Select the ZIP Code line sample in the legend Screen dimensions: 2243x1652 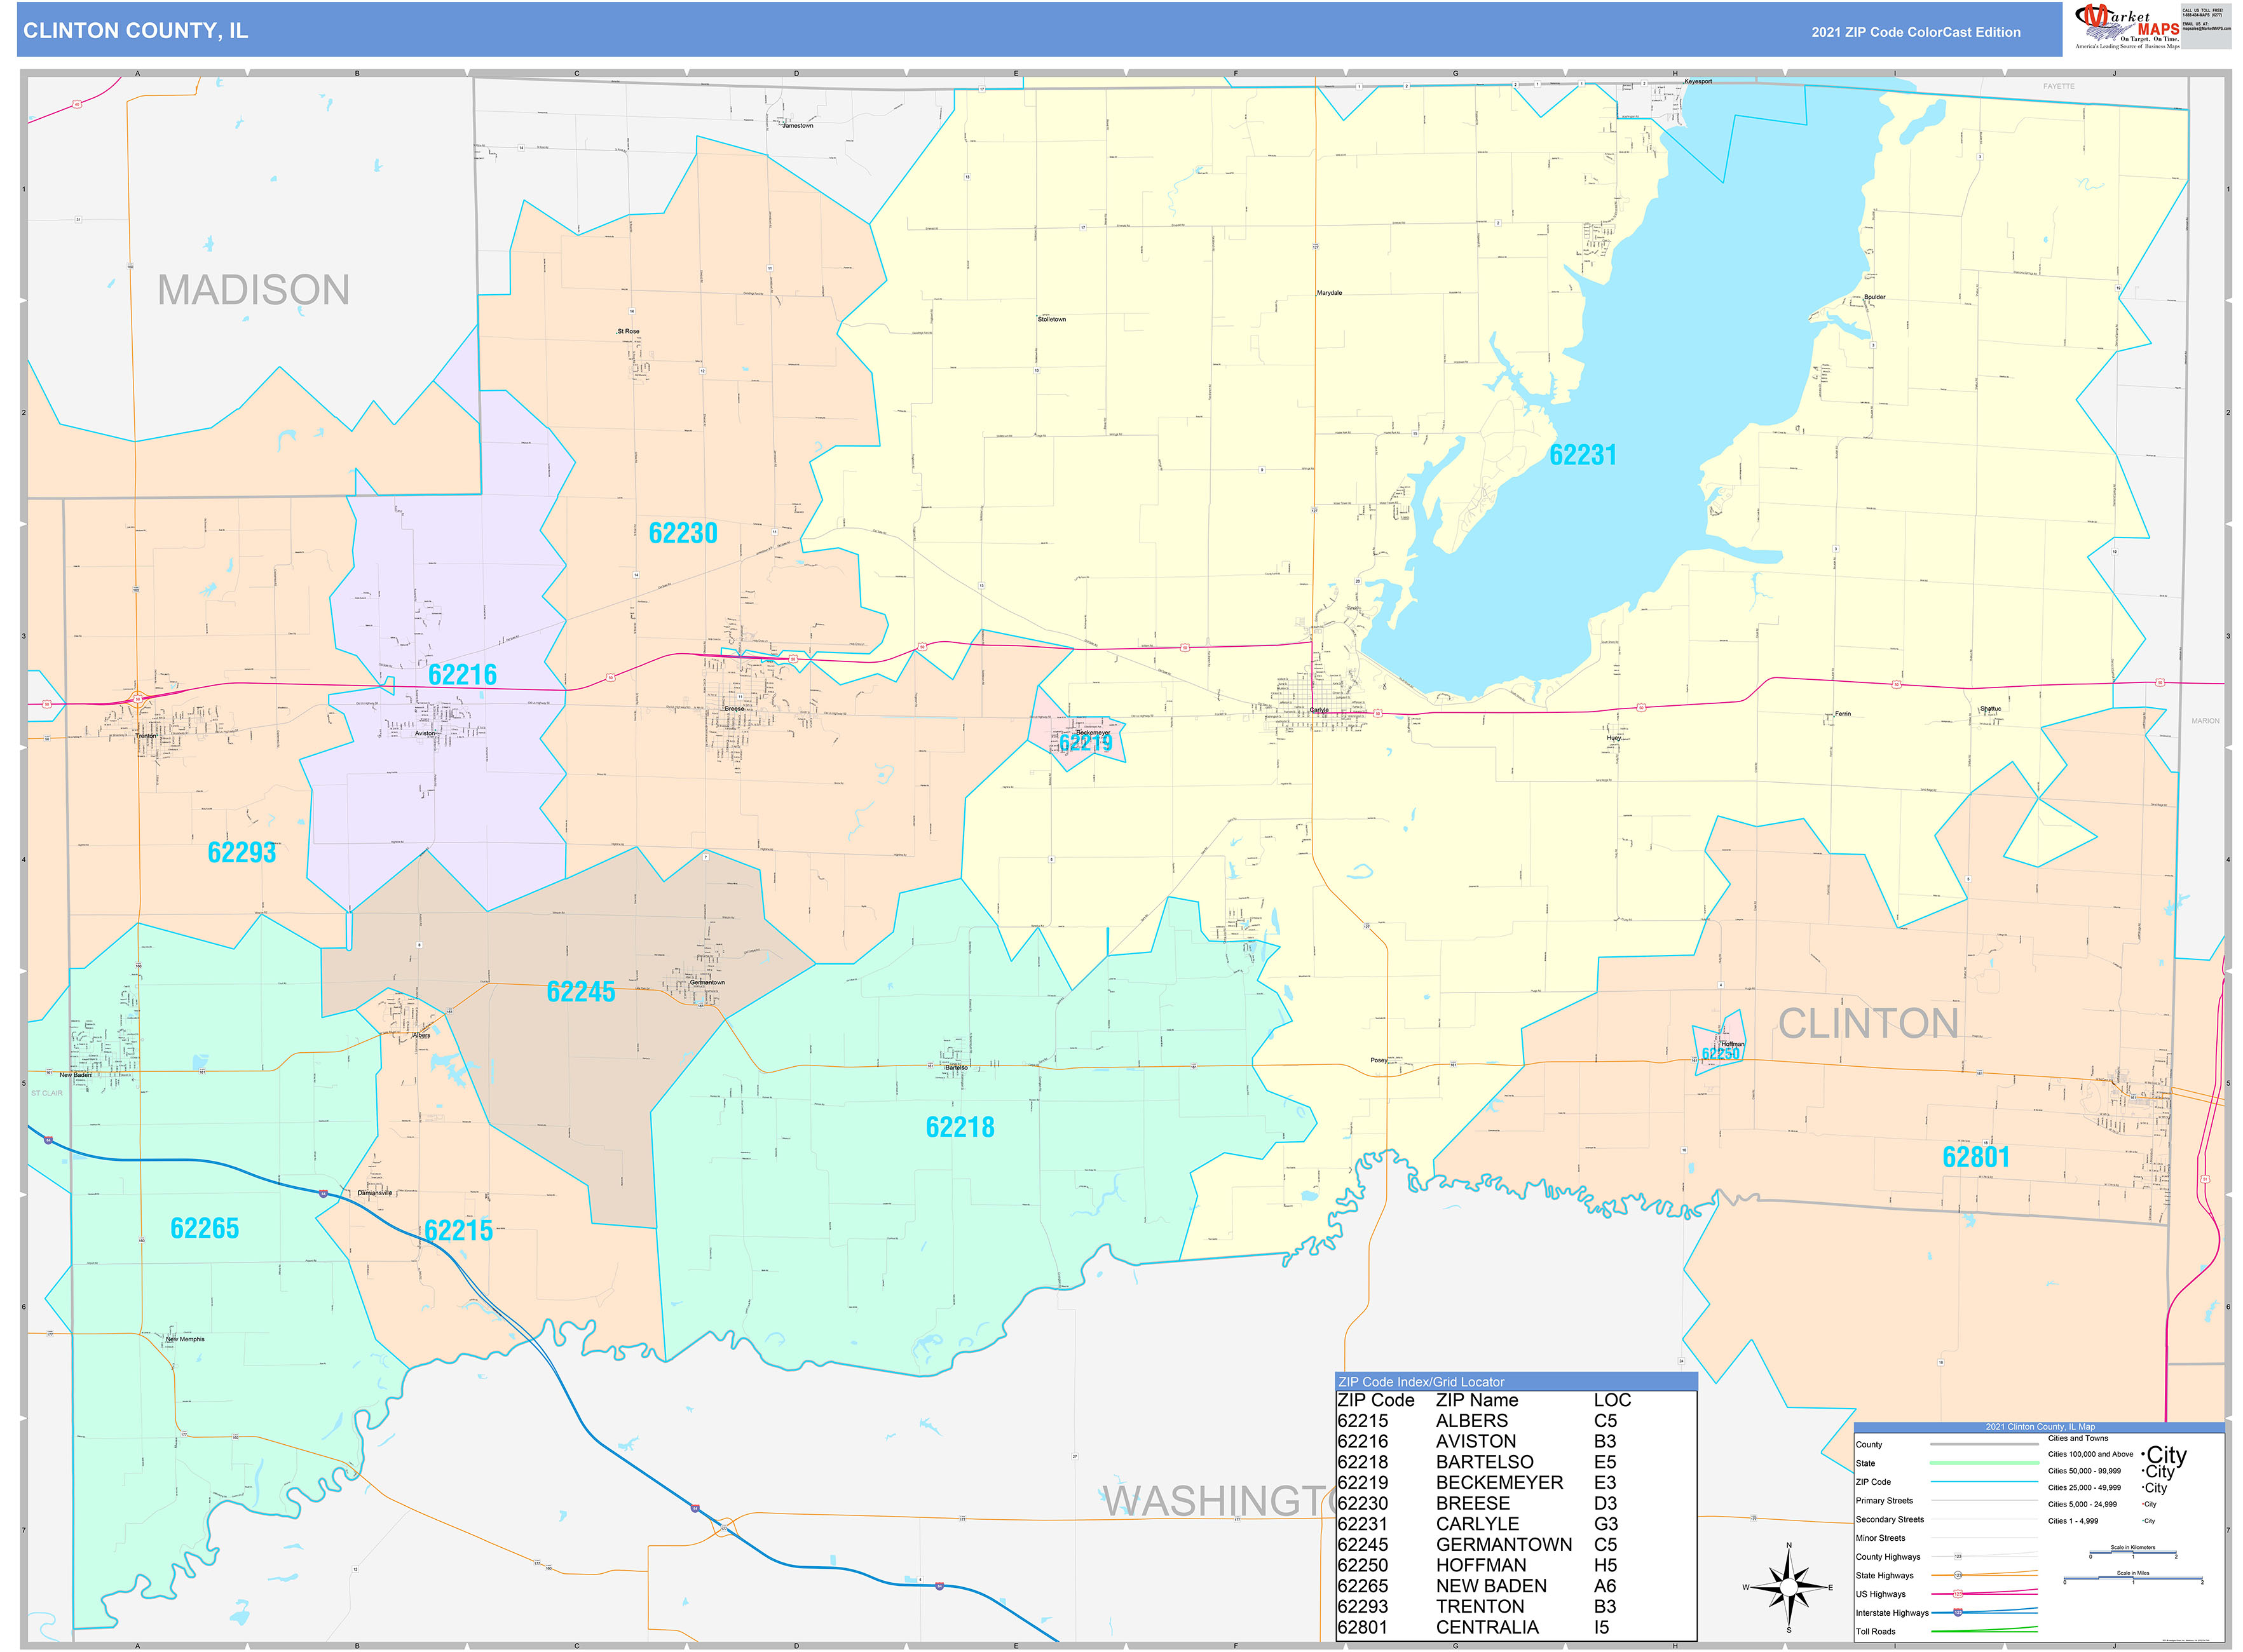pos(1986,1482)
